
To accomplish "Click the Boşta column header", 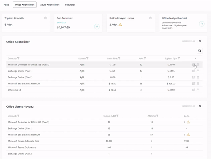I will (x=187, y=116).
